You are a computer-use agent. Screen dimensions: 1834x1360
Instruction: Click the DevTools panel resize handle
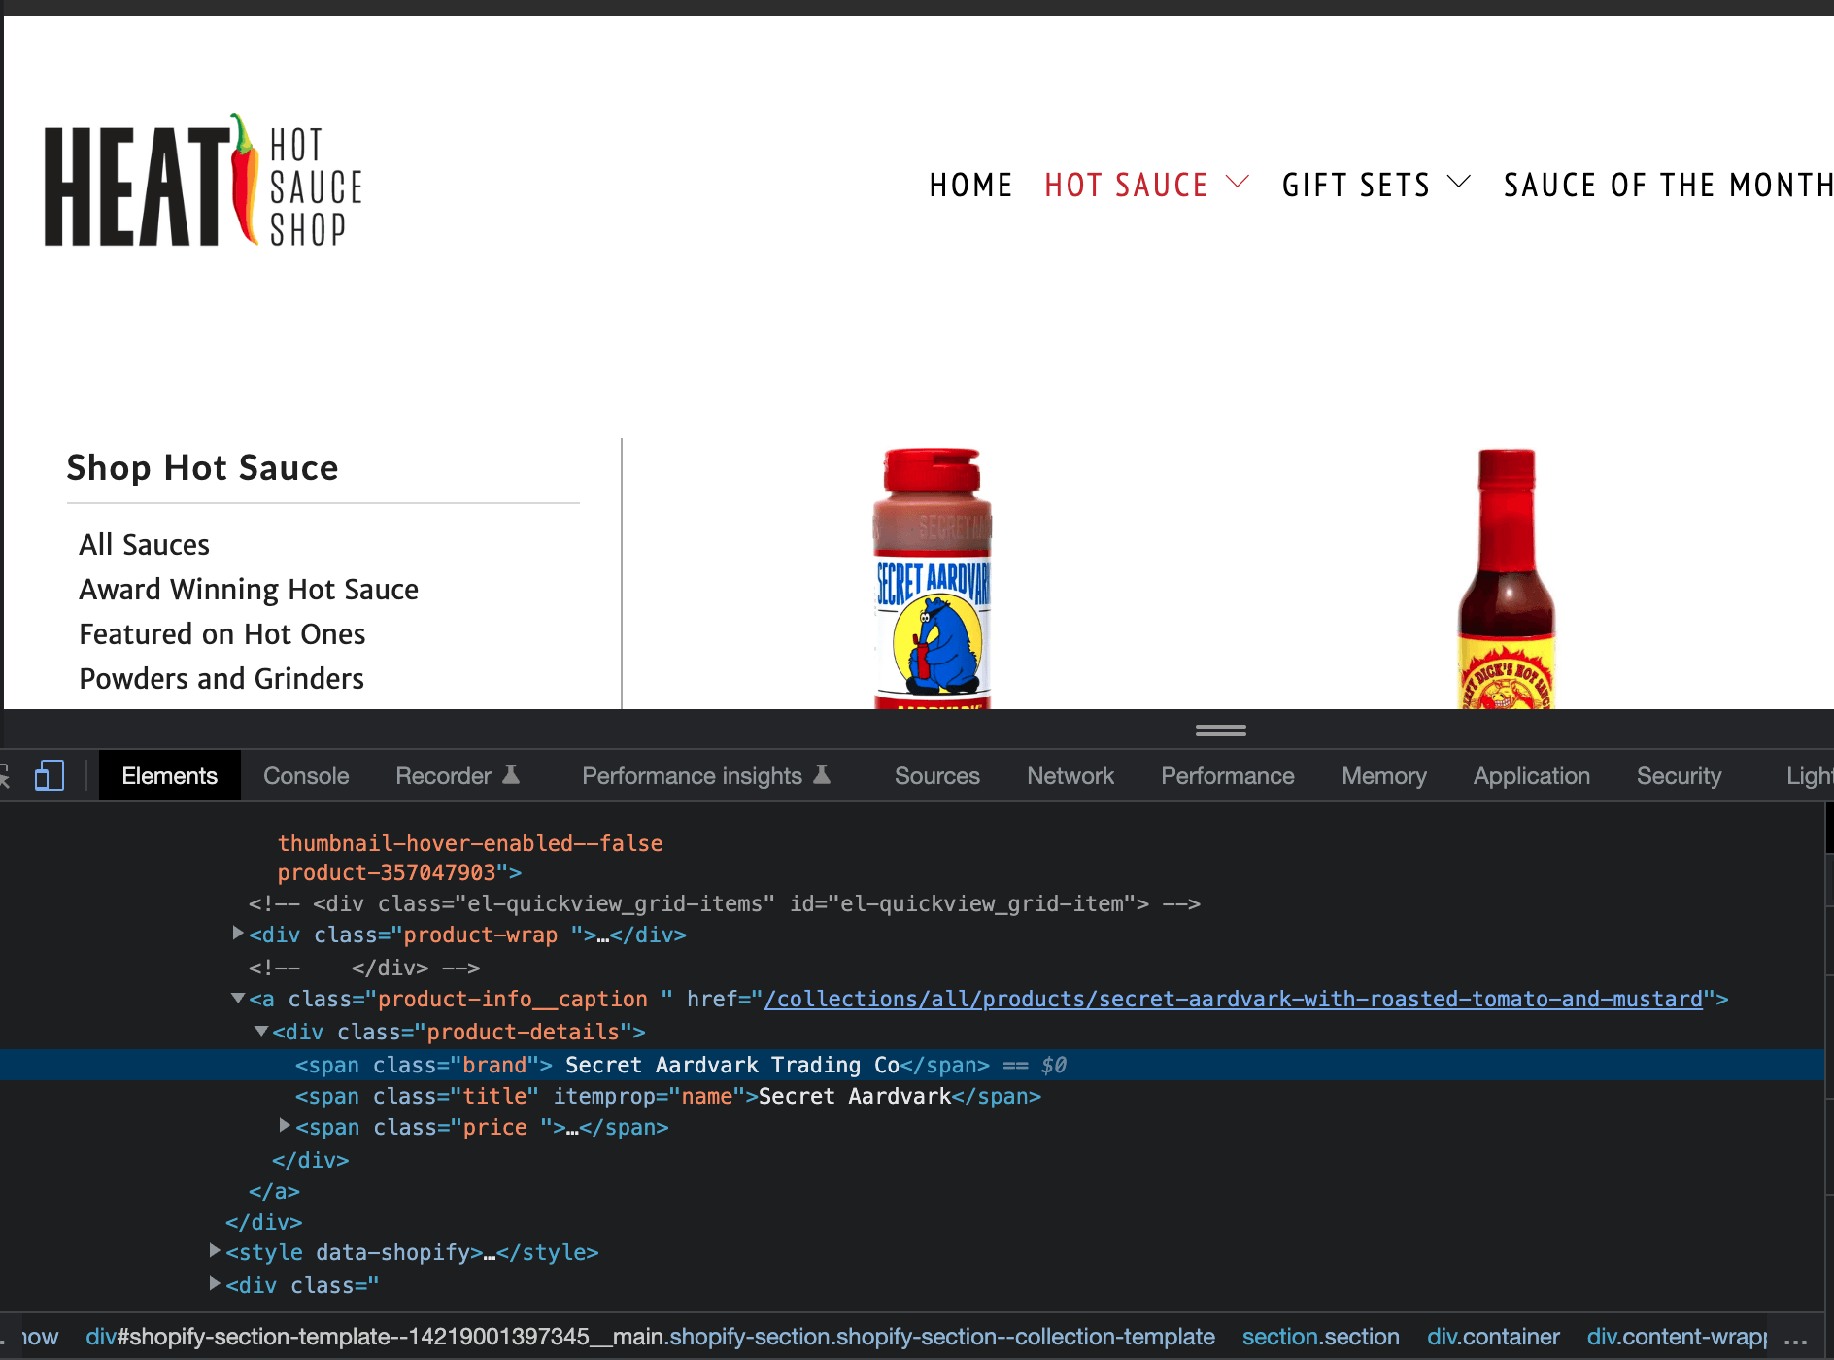coord(1220,730)
